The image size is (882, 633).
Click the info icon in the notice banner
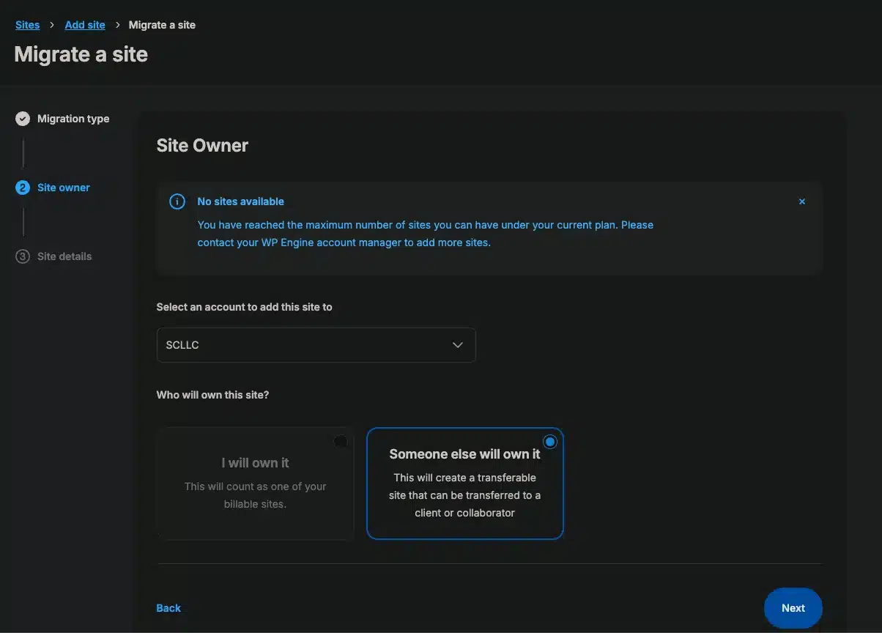(x=177, y=201)
